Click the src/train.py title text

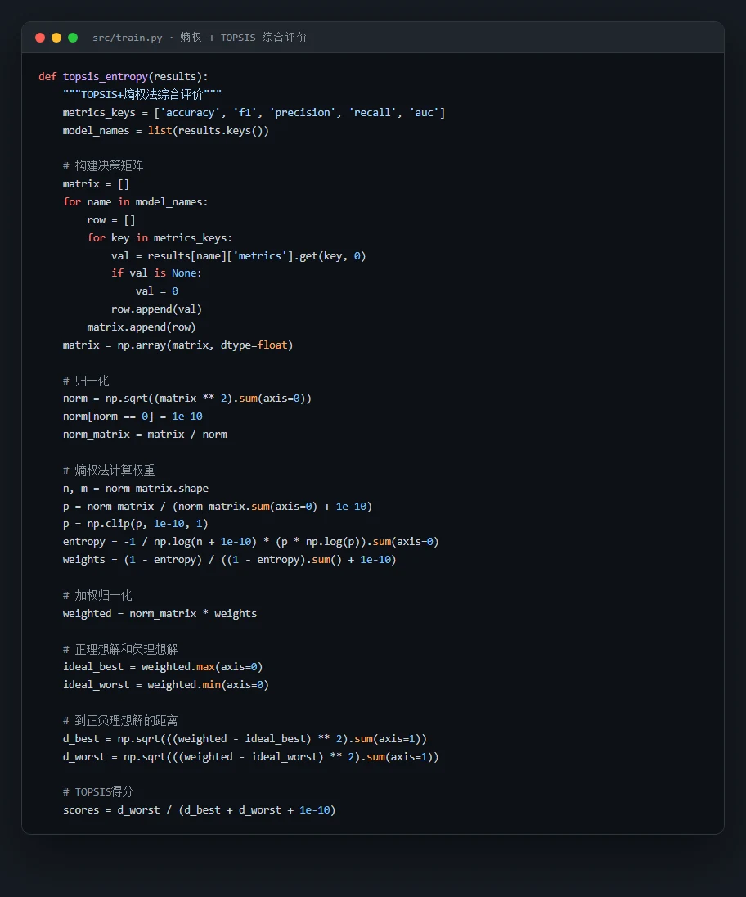(x=128, y=38)
